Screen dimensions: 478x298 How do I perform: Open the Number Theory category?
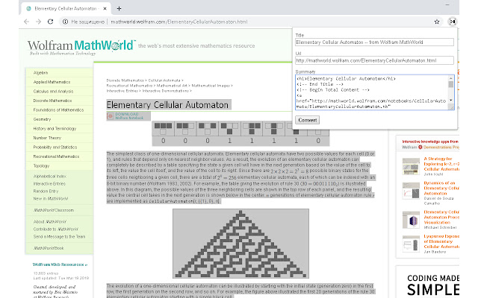coord(47,138)
